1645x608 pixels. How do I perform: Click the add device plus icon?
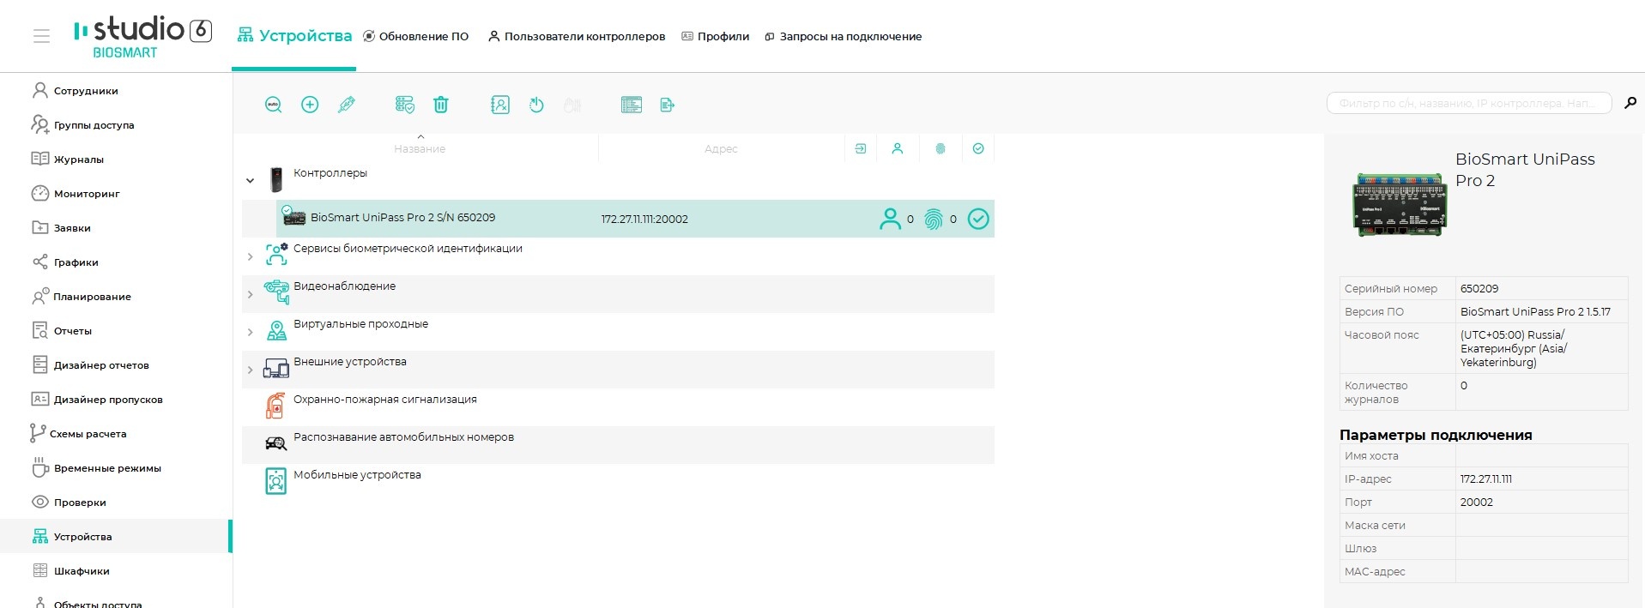click(310, 105)
